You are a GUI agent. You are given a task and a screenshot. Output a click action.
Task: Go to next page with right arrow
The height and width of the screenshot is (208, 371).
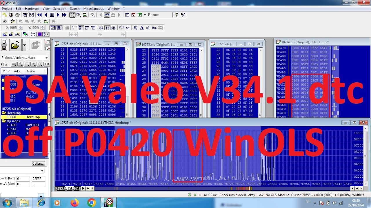point(58,15)
